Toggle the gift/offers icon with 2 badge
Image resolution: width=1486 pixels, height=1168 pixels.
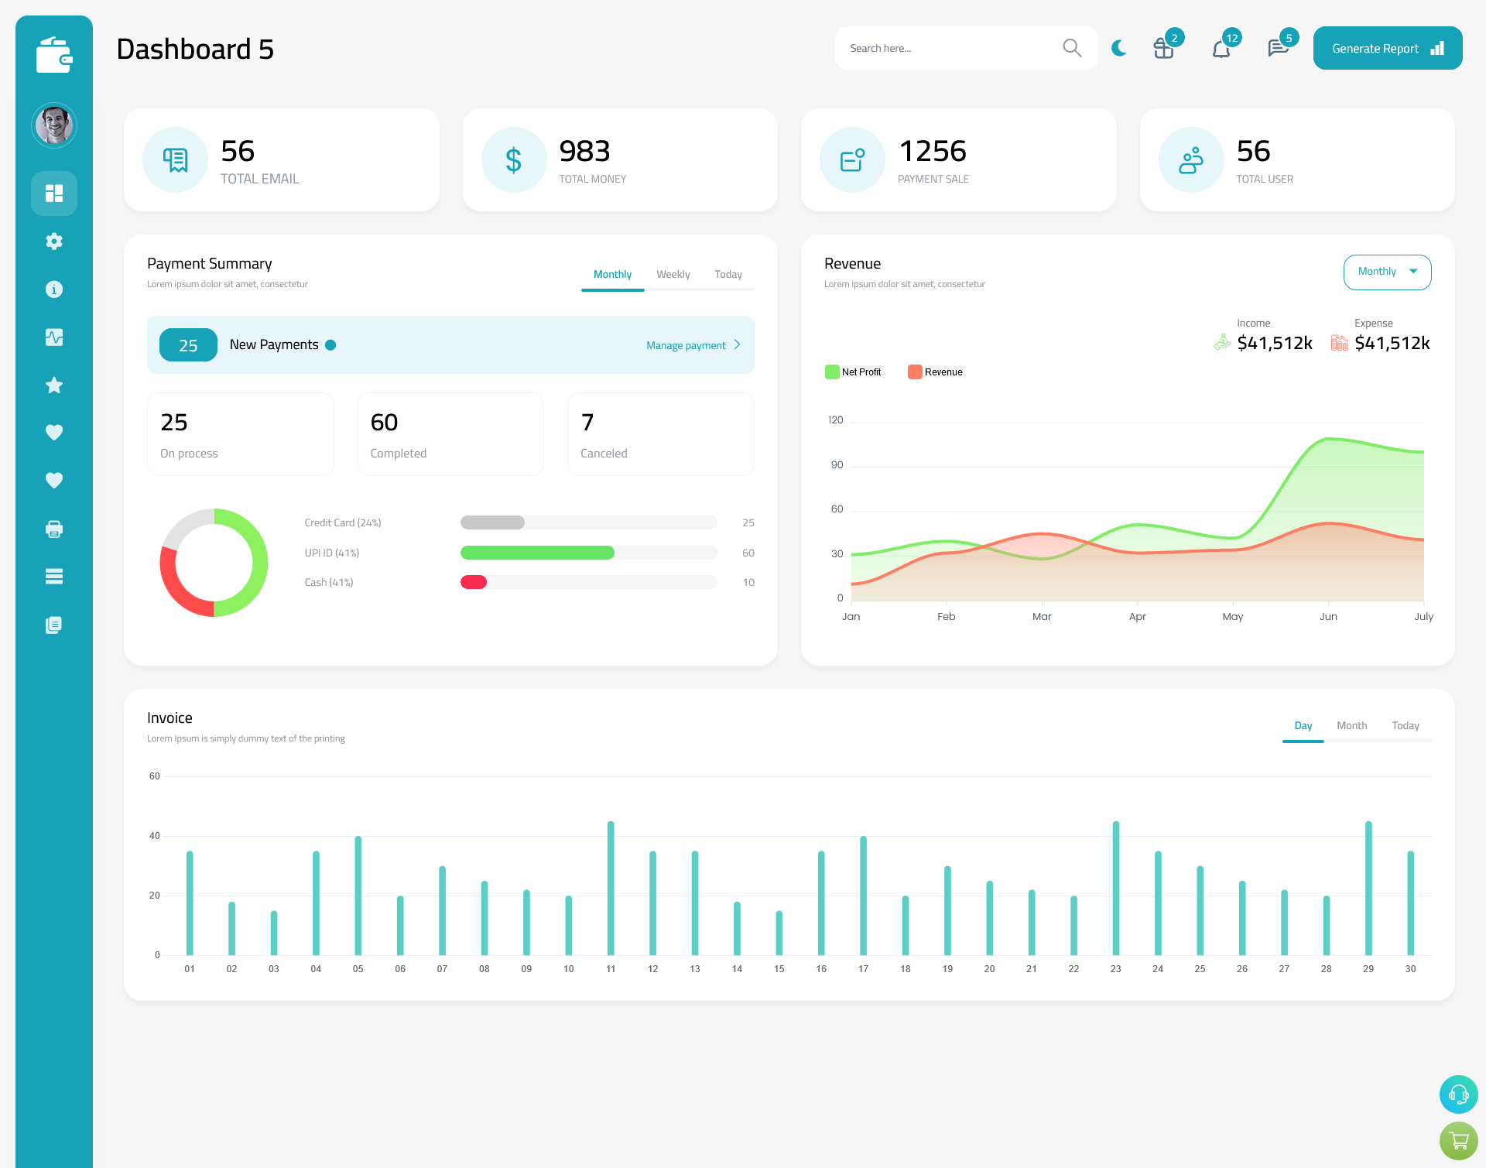pyautogui.click(x=1162, y=47)
